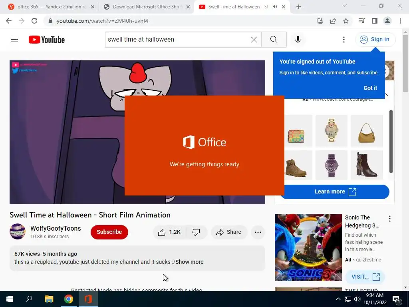Open the volume control in system tray
This screenshot has height=307, width=409.
pos(357,299)
